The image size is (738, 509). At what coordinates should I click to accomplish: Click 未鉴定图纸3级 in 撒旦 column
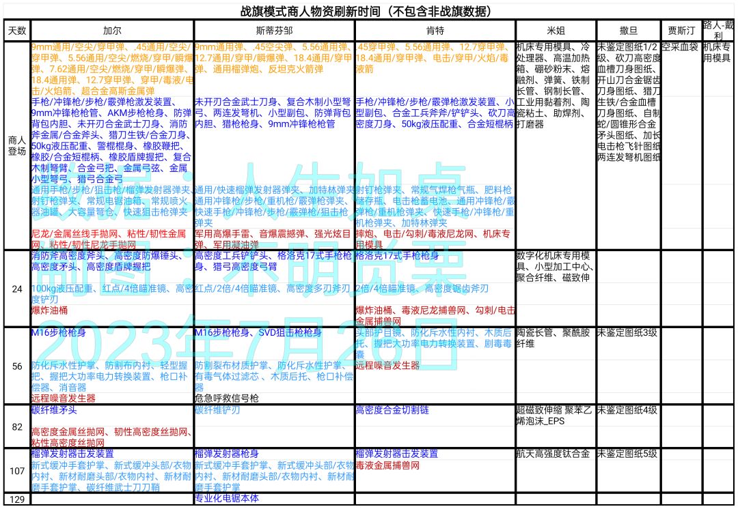pos(627,332)
